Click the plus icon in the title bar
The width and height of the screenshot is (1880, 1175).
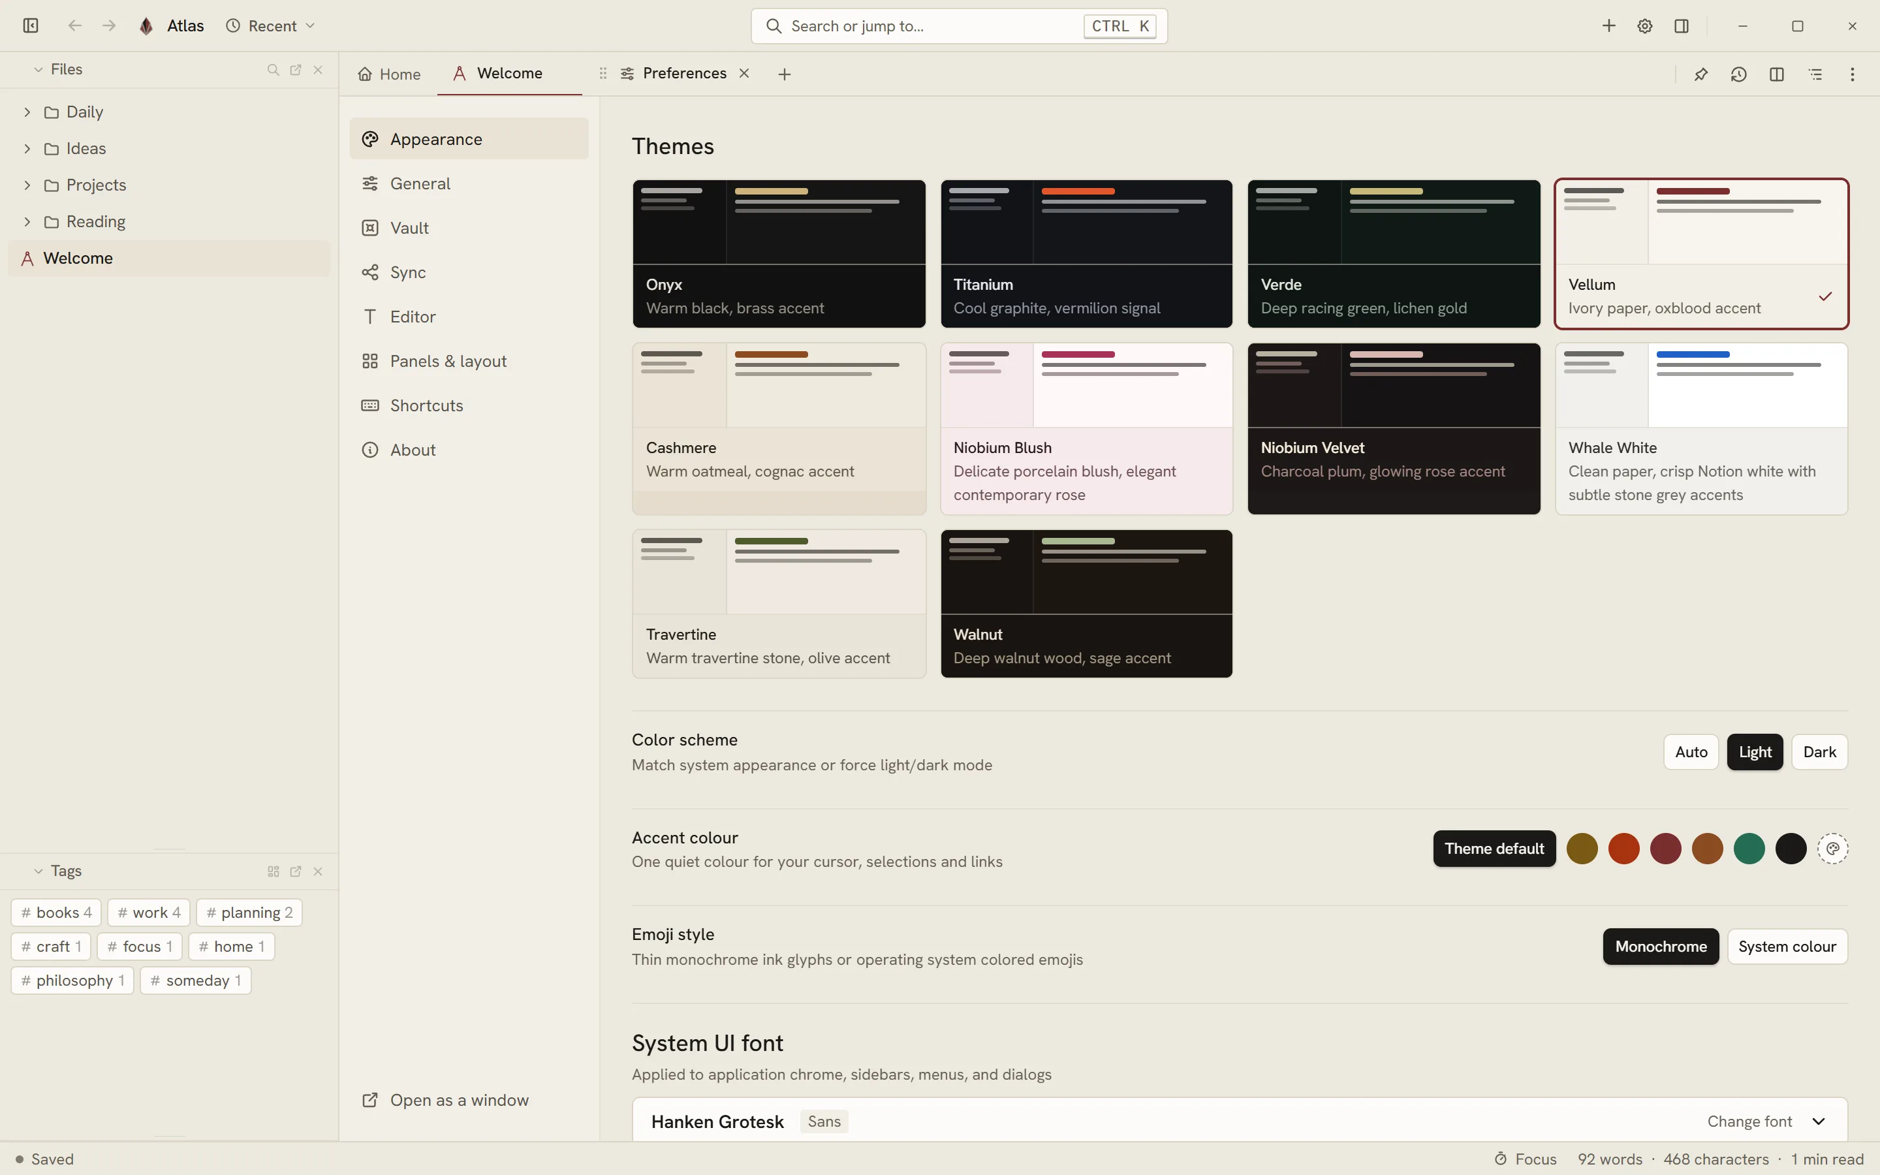point(1609,25)
